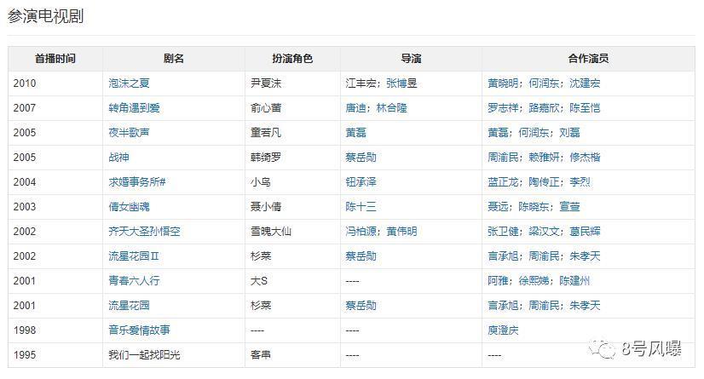Click director 唐迪 link
Image resolution: width=704 pixels, height=379 pixels.
click(356, 107)
